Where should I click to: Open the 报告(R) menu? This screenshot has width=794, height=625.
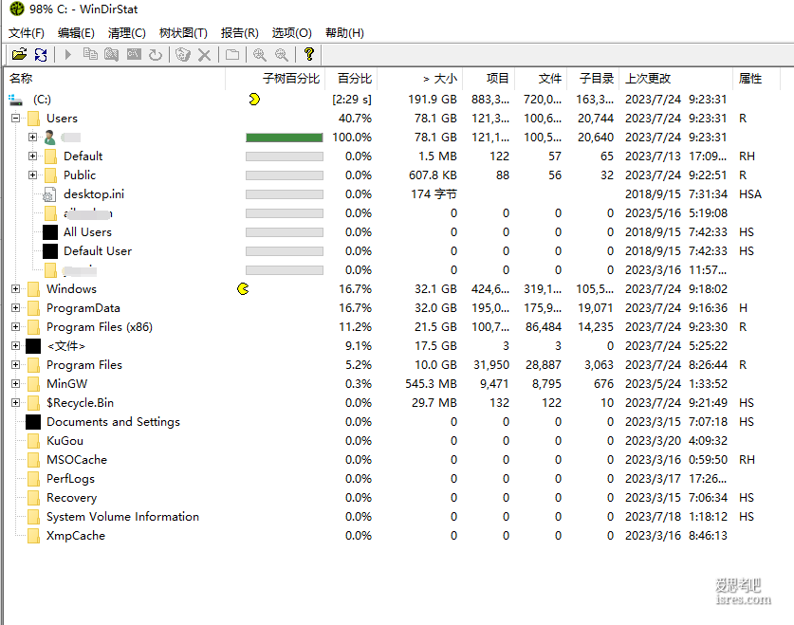pos(239,33)
